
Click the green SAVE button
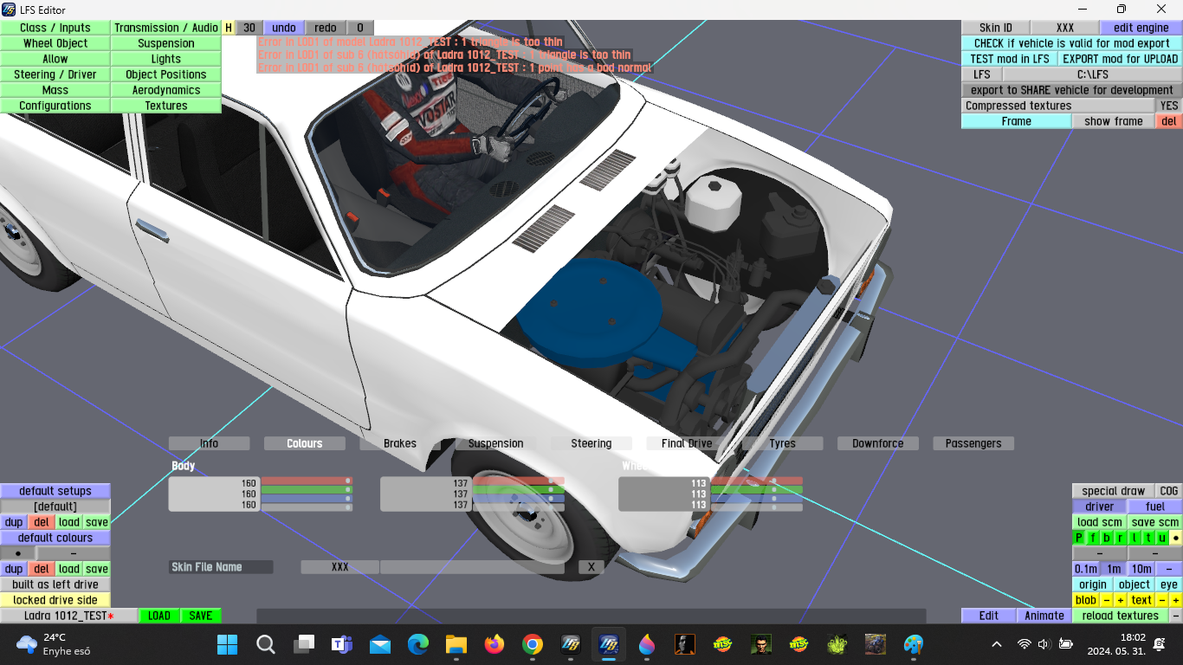point(201,616)
